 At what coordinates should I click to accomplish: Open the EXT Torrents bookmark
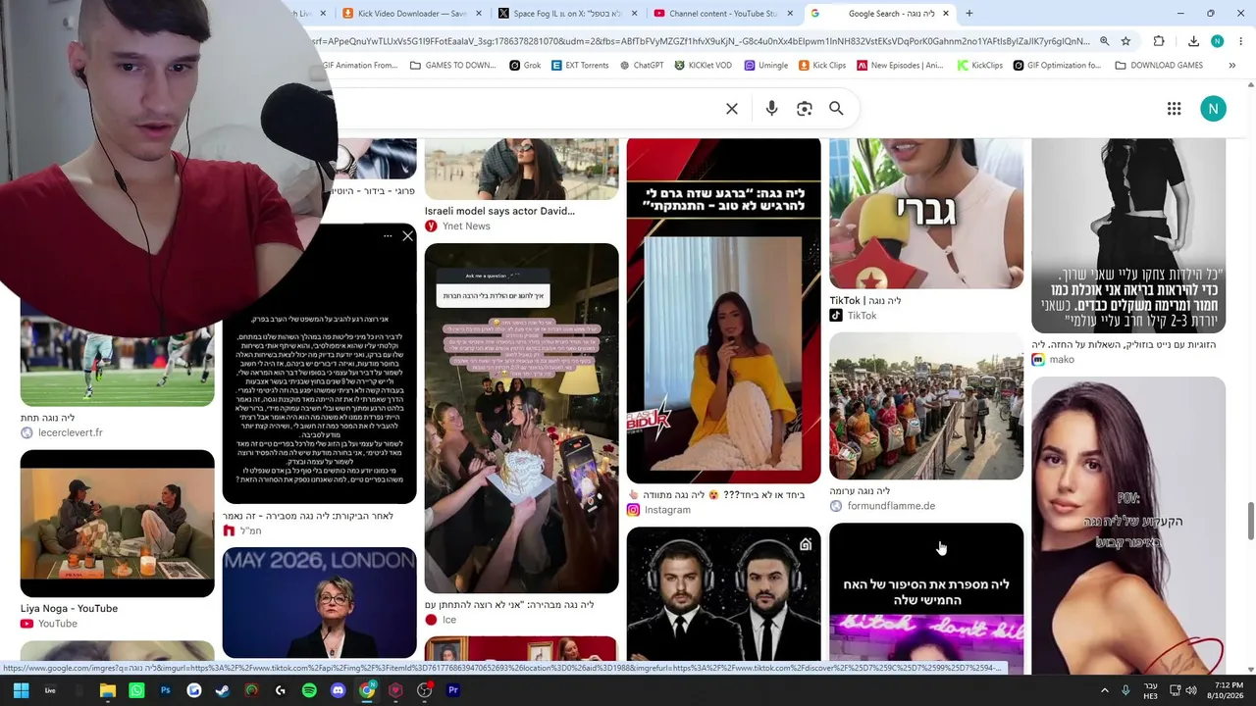[x=580, y=66]
